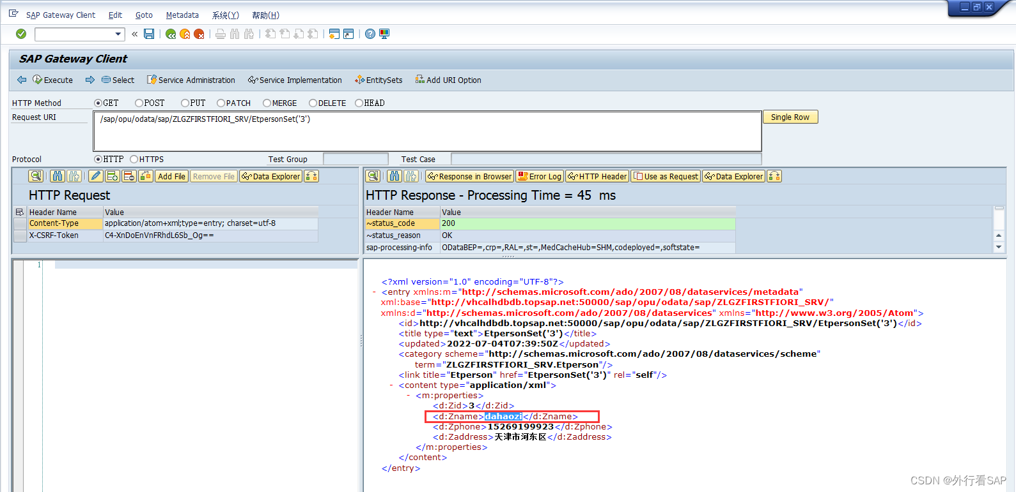The image size is (1016, 492).
Task: Select the PATCH HTTP method
Action: click(221, 103)
